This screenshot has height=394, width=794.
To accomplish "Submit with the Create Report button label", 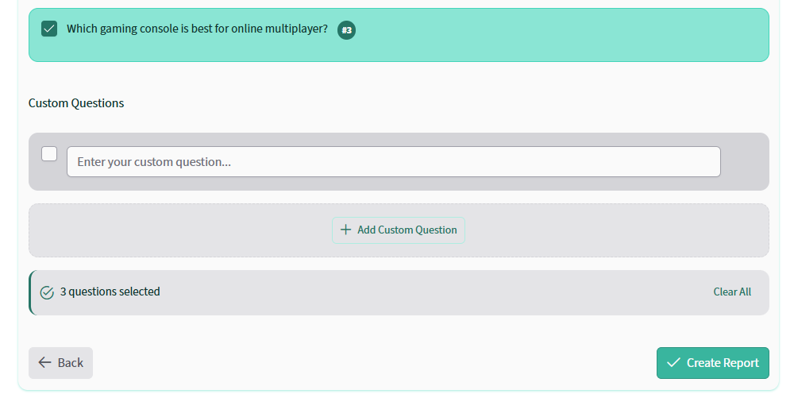I will [x=723, y=363].
